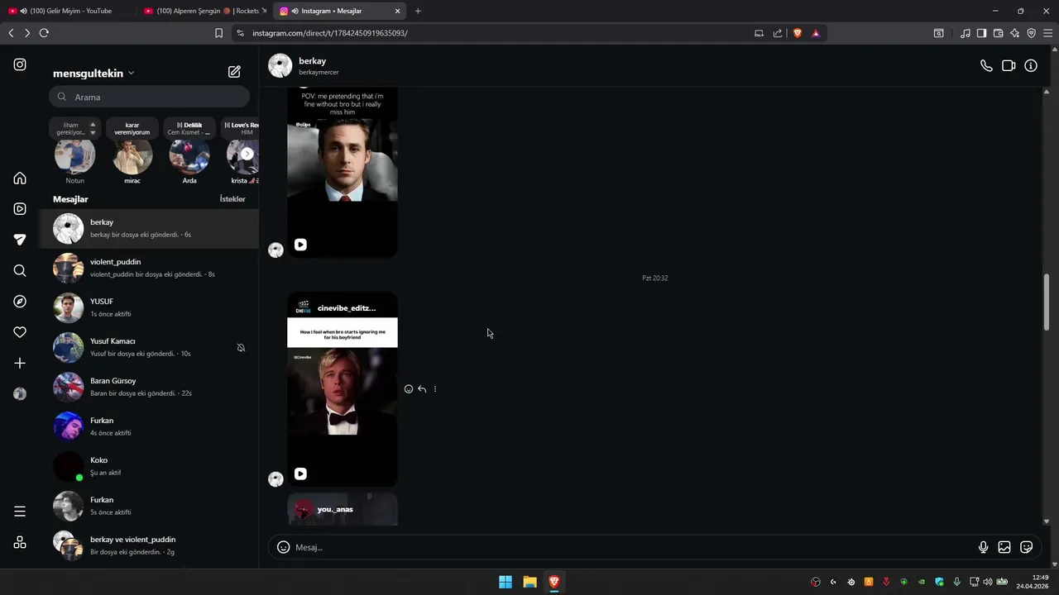1059x595 pixels.
Task: Open Explore compass icon
Action: point(20,302)
